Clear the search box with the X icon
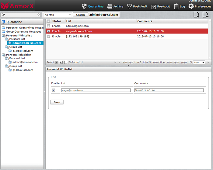The width and height of the screenshot is (213, 170). 39,15
